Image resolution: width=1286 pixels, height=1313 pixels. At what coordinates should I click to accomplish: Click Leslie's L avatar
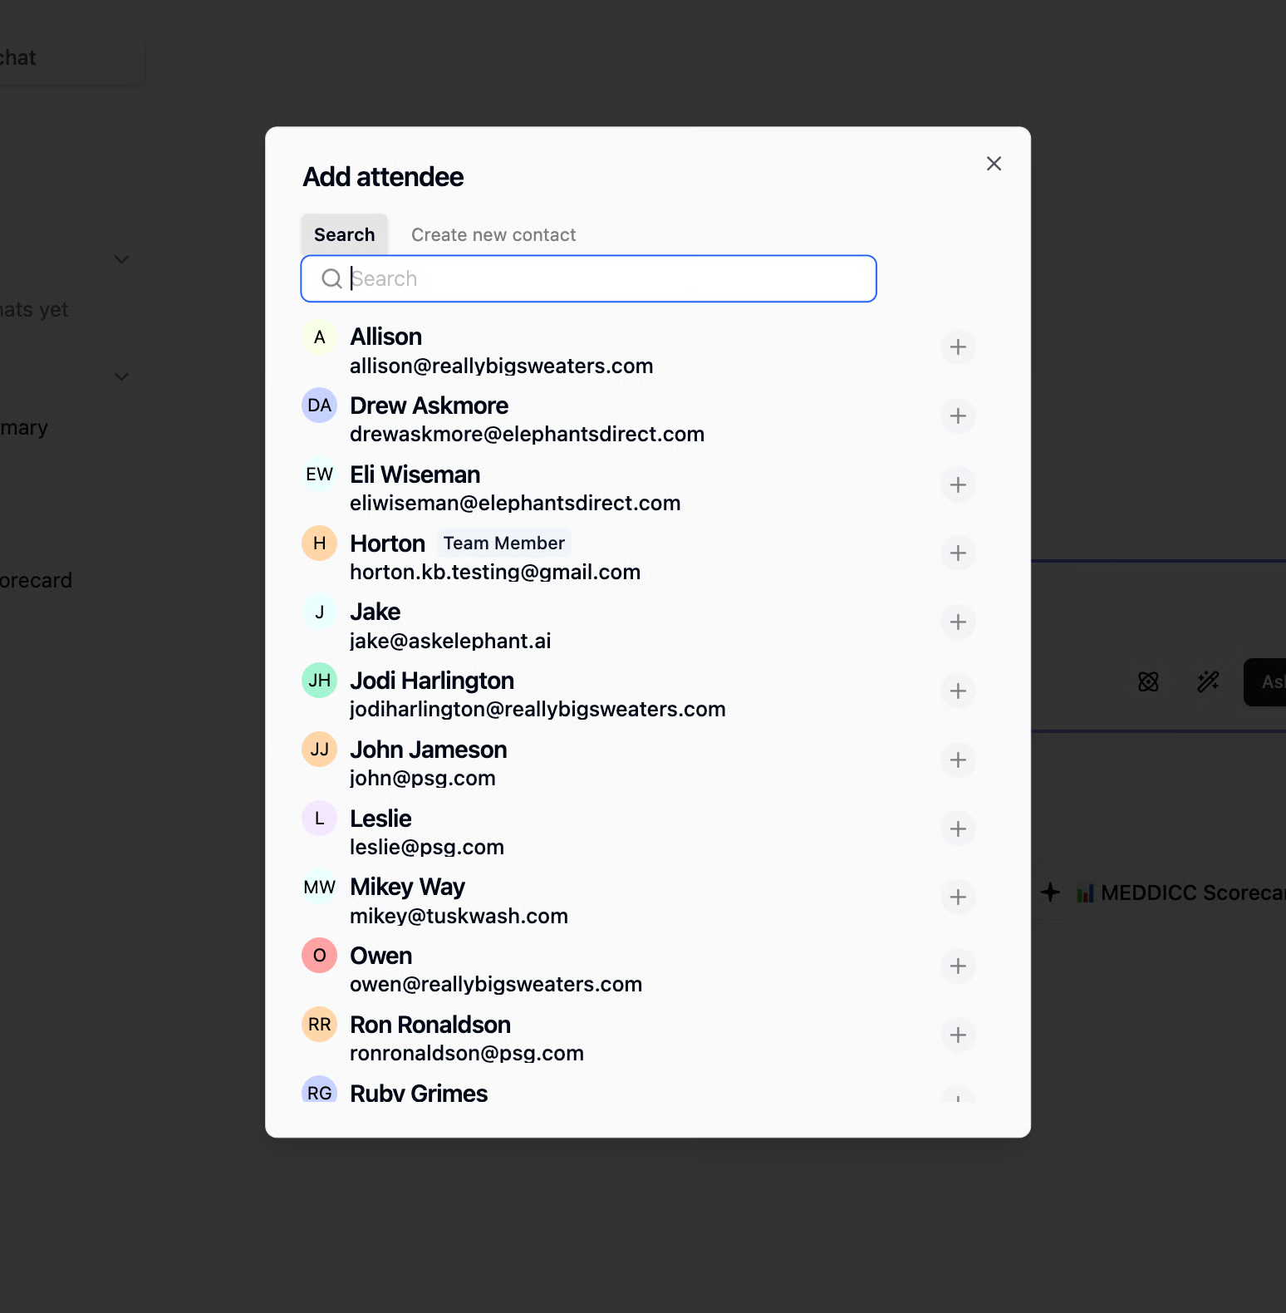click(319, 819)
